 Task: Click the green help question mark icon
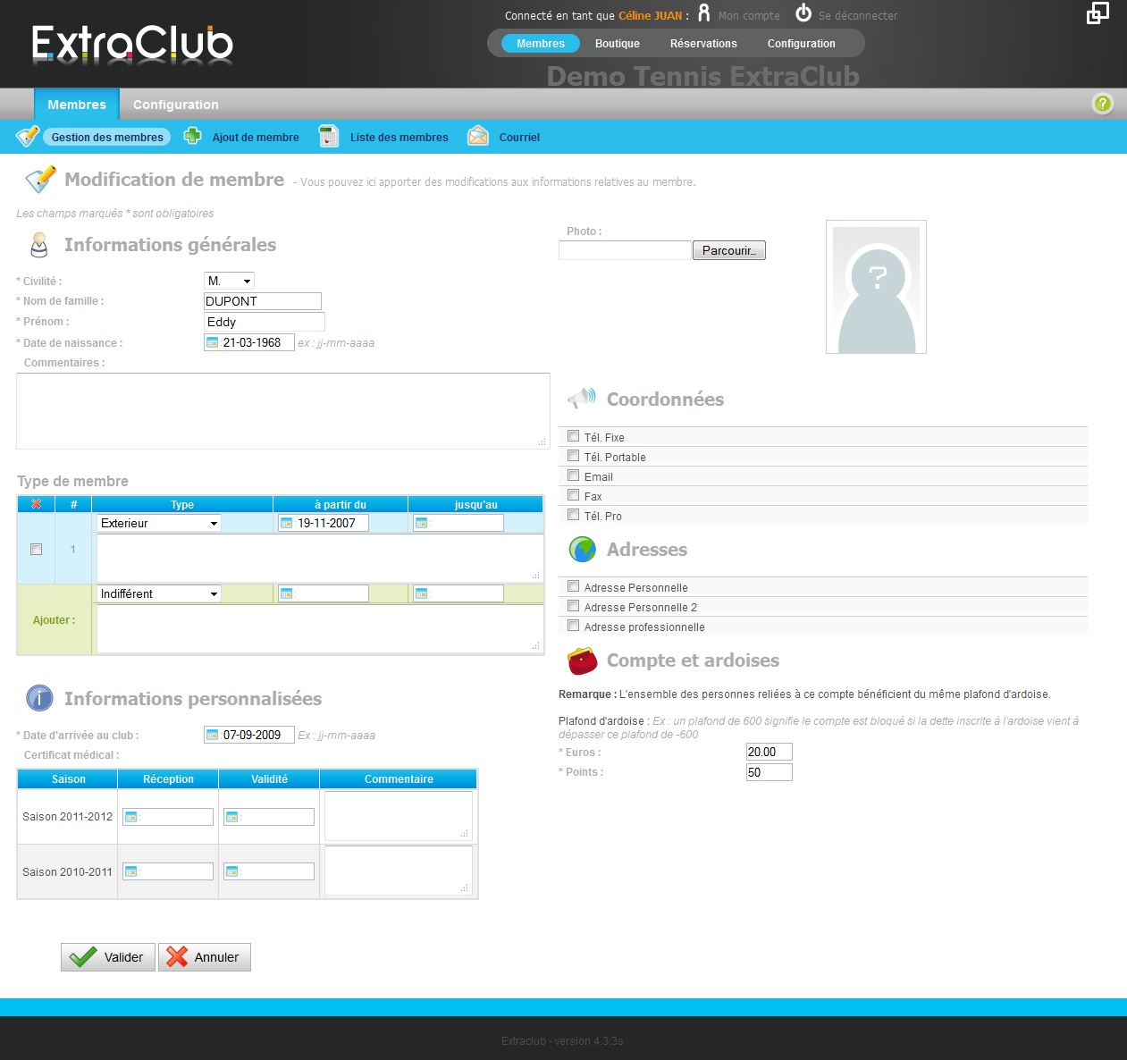coord(1103,104)
